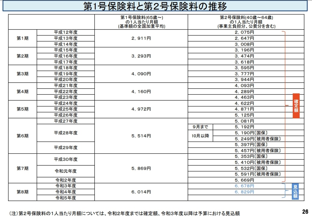This screenshot has height=216, width=312.
Task: Select the 第8期 row label
Action: [23, 192]
